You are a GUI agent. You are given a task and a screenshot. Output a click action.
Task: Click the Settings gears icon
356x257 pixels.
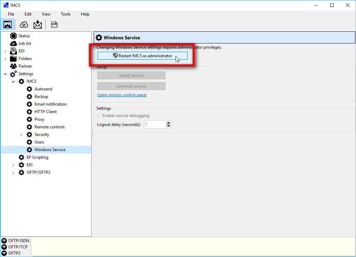tap(13, 74)
